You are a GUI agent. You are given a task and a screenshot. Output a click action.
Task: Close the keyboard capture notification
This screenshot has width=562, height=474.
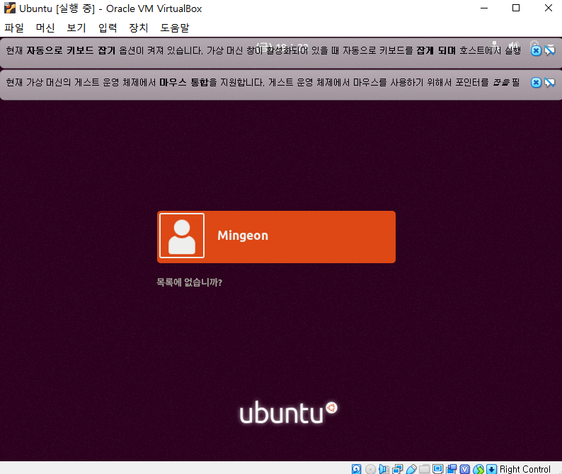(x=536, y=50)
